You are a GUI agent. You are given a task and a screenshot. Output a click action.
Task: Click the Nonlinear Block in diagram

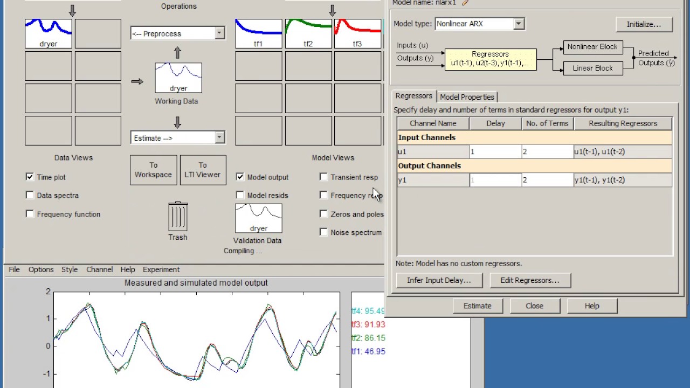click(x=592, y=47)
